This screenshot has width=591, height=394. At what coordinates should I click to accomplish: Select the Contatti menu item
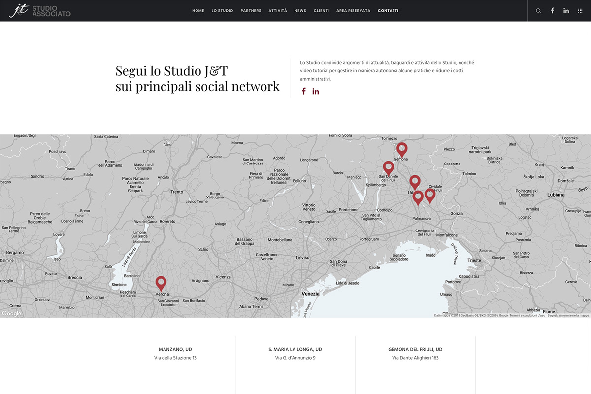pyautogui.click(x=388, y=11)
